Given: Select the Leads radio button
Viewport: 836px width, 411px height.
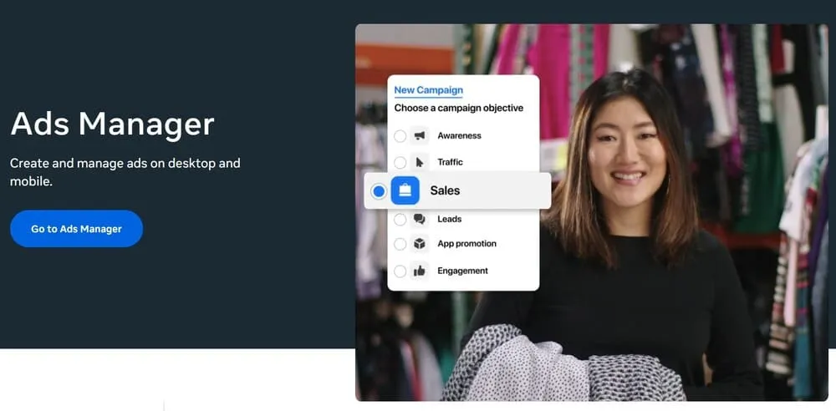Looking at the screenshot, I should point(400,219).
